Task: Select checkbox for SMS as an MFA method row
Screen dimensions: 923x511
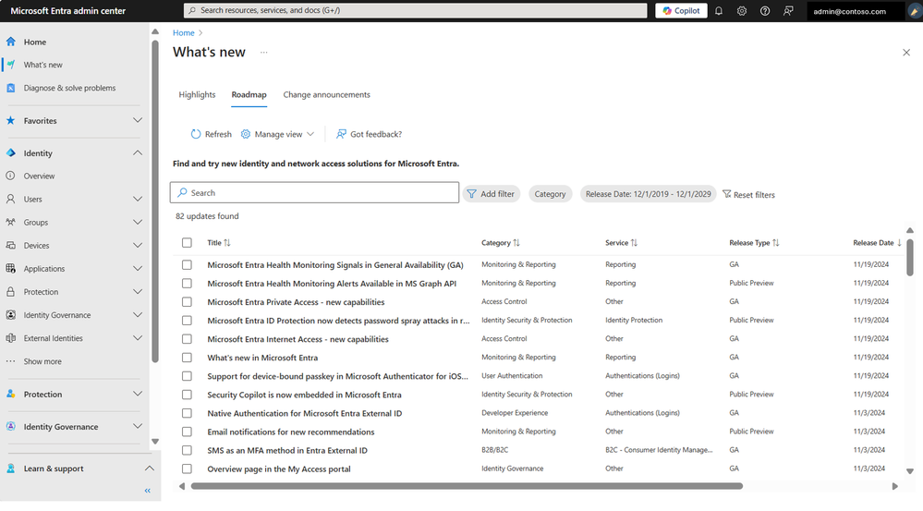Action: point(187,450)
